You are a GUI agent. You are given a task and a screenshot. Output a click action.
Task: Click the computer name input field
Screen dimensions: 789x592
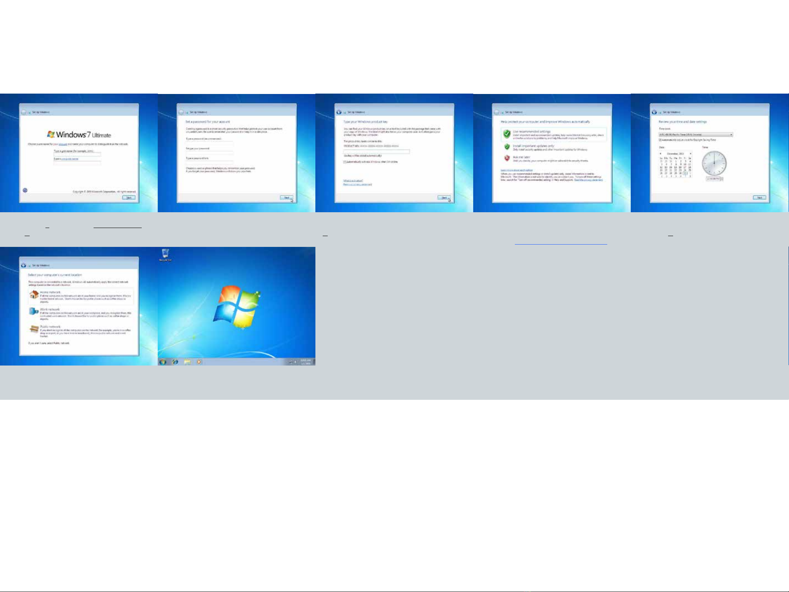click(77, 163)
